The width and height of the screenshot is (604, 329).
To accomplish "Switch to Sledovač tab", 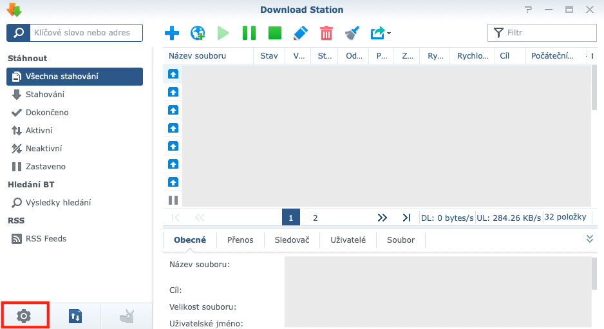I will 292,240.
